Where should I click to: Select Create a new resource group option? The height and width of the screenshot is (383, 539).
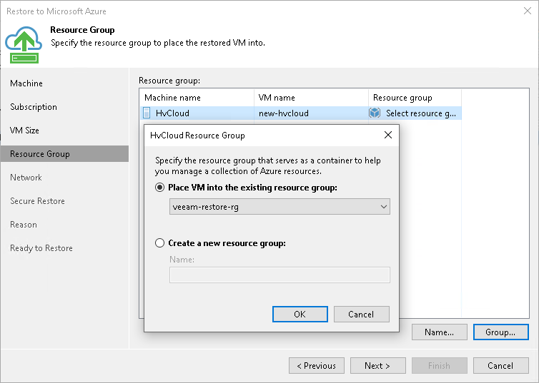point(160,243)
